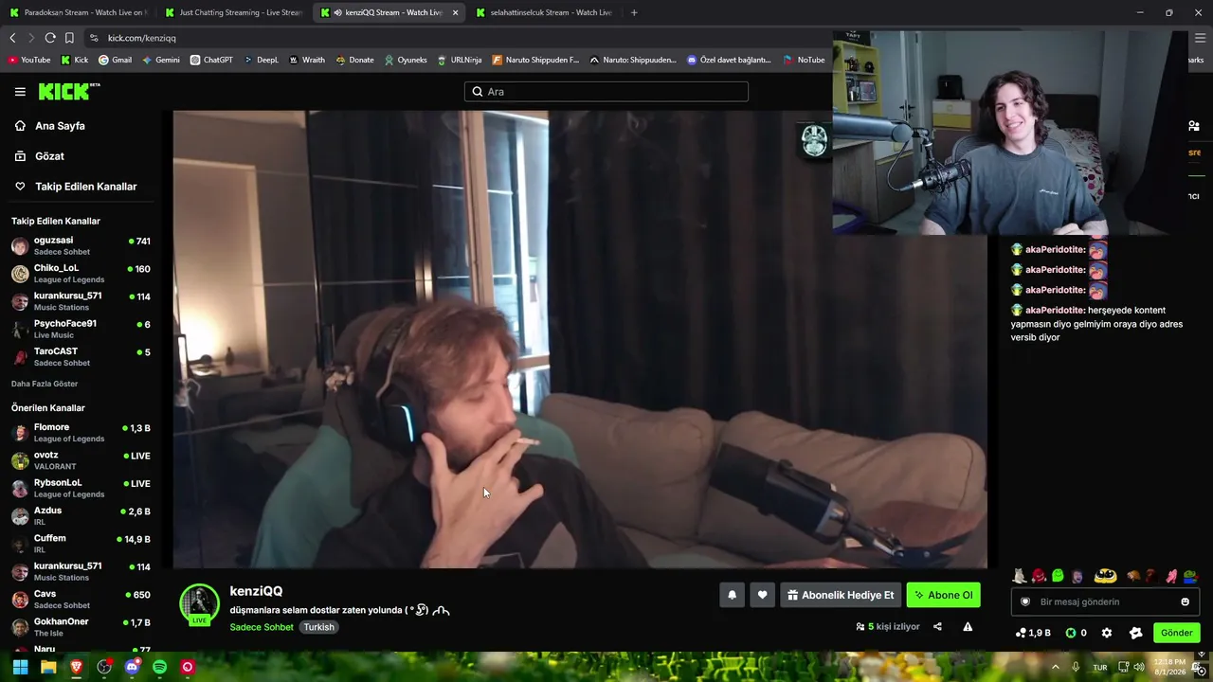
Task: Click the Abonelik Hediye Et button
Action: coord(840,595)
